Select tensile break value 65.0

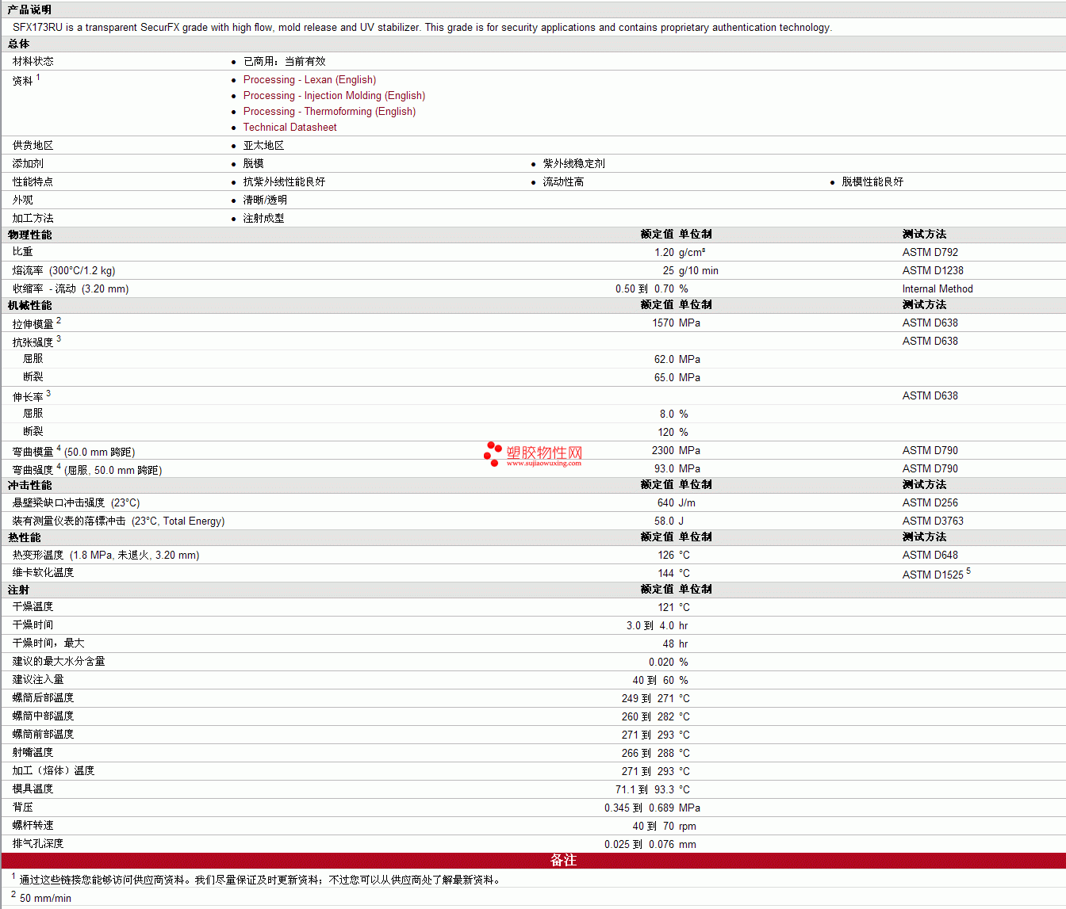(x=664, y=378)
